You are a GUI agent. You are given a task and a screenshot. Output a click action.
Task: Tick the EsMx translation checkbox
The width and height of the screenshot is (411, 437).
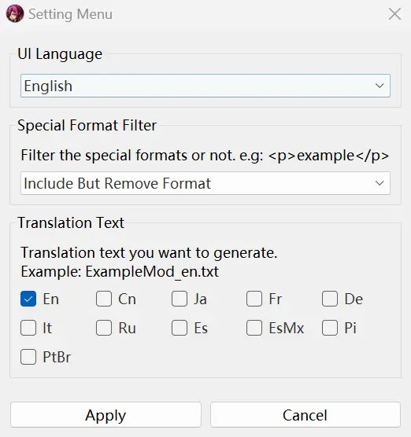click(x=254, y=328)
